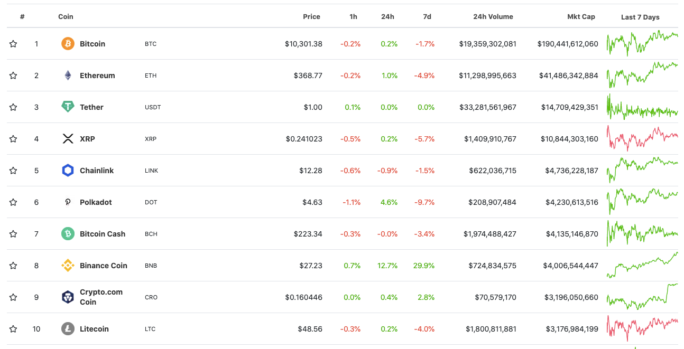
Task: Favorite XRP with the star
Action: [x=13, y=139]
